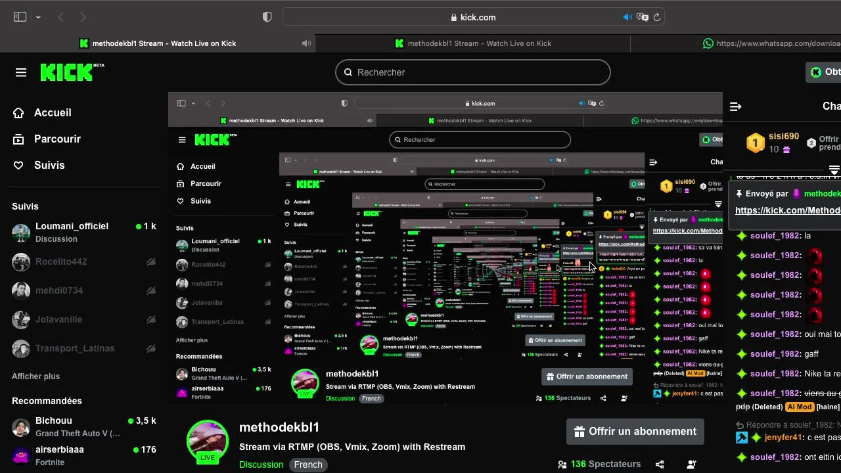Switch to the WhatsApp download browser tab
The image size is (841, 473).
[x=736, y=43]
